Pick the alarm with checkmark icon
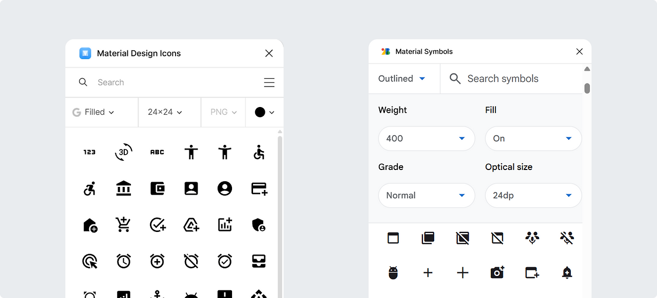The image size is (657, 298). pyautogui.click(x=225, y=261)
